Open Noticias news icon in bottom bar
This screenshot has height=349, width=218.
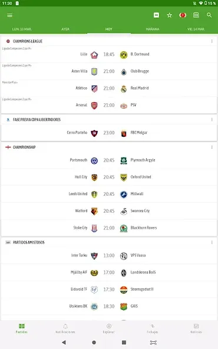tap(196, 328)
